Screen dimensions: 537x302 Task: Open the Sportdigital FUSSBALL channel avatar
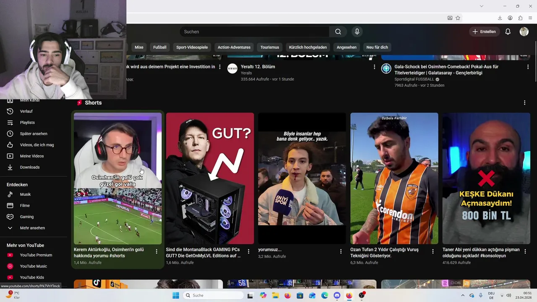click(x=386, y=68)
